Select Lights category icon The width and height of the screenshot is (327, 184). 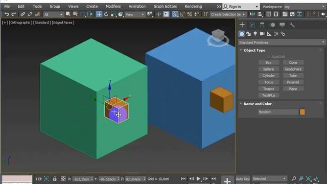click(255, 34)
